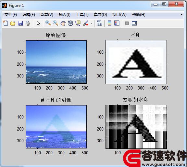Minimize the Figure 1 window
This screenshot has height=167, width=187.
click(156, 5)
